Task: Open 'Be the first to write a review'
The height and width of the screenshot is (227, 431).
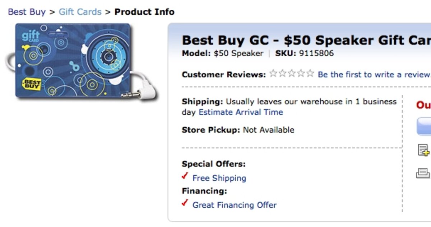Action: 374,75
